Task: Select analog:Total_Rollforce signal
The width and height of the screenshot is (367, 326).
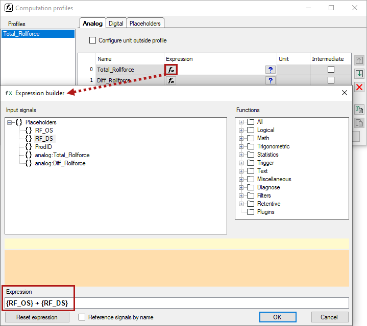Action: (62, 155)
